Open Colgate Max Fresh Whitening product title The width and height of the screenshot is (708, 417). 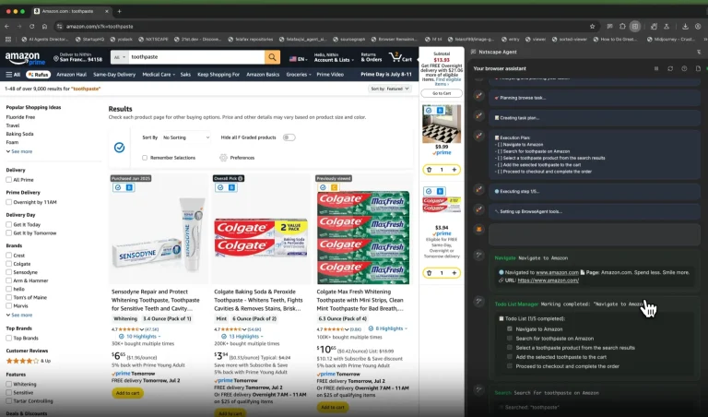pos(360,300)
